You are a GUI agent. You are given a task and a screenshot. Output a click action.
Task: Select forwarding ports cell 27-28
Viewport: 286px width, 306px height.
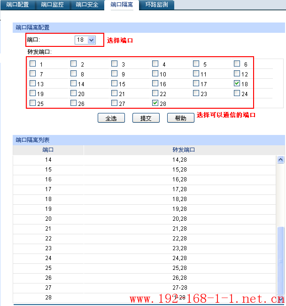(x=180, y=288)
